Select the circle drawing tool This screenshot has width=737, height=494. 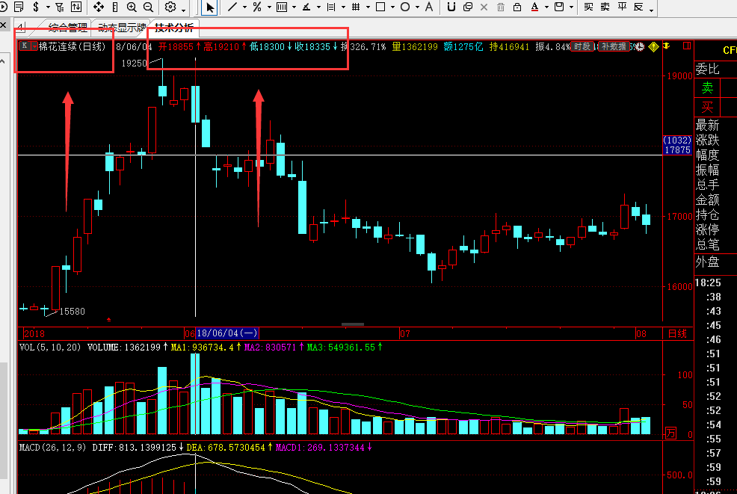[404, 7]
